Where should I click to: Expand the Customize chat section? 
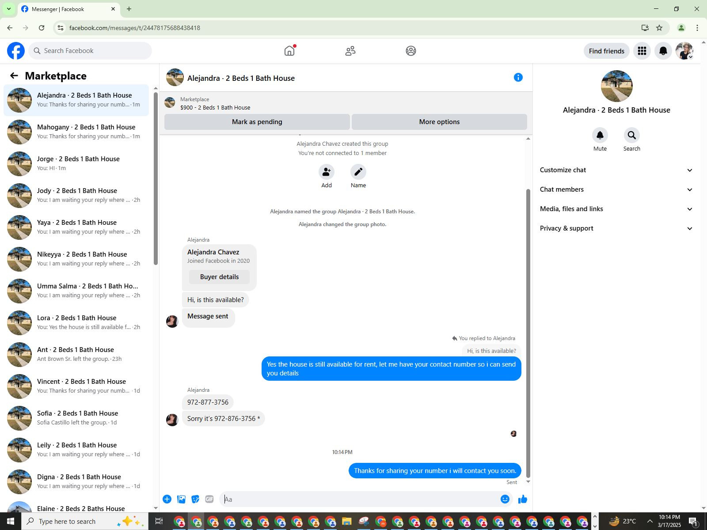click(616, 170)
